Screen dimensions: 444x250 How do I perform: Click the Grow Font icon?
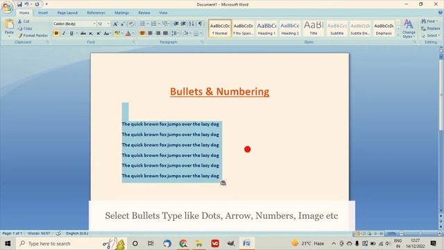coord(115,24)
